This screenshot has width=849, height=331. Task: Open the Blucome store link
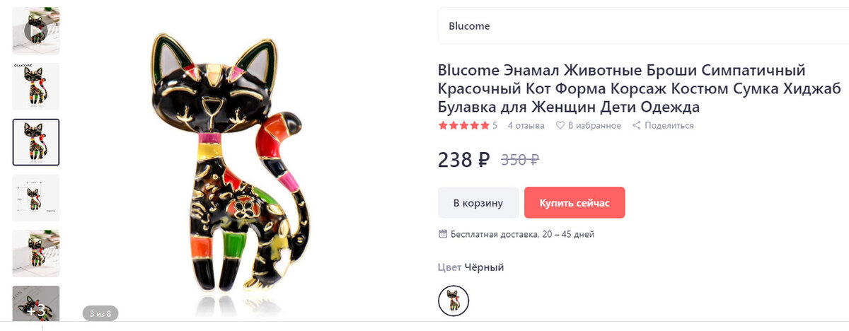(469, 26)
